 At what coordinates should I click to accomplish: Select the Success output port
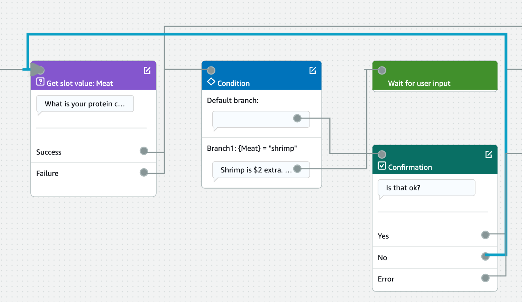coord(144,151)
